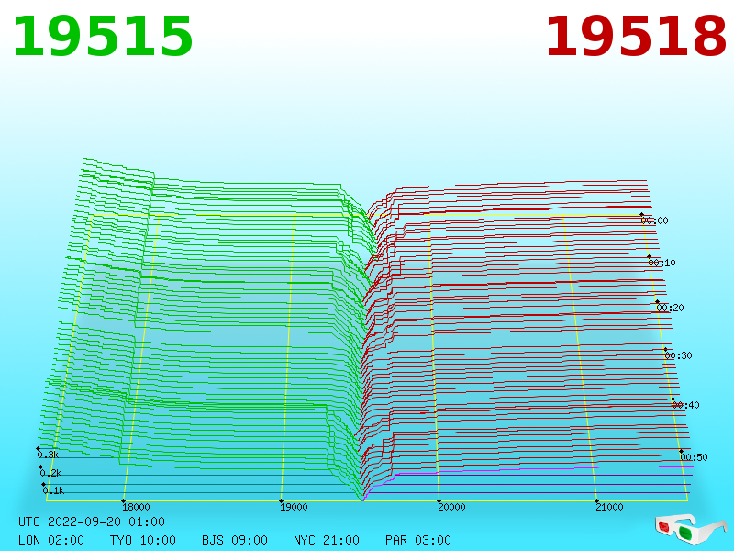Click the 21000 price axis label
734x551 pixels.
(609, 507)
